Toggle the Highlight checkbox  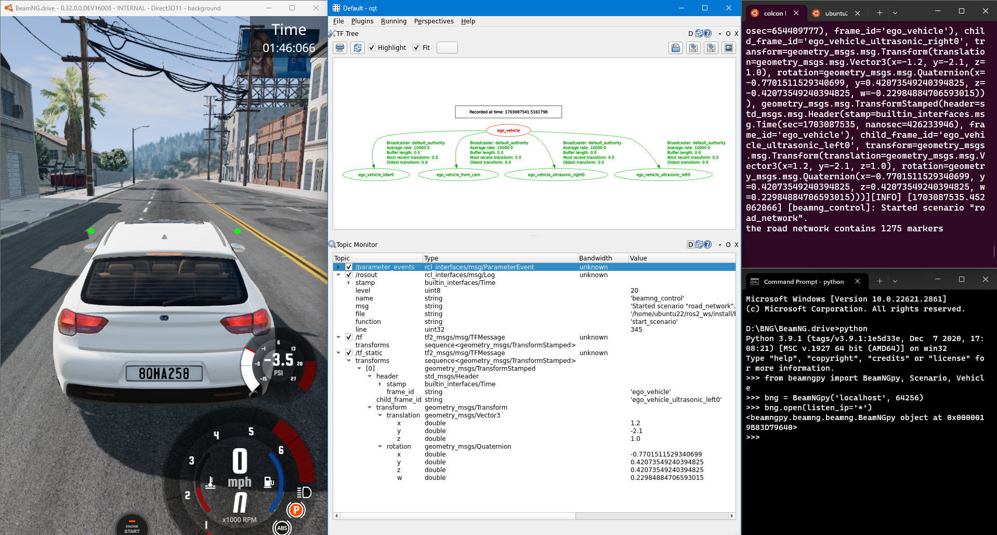pyautogui.click(x=372, y=48)
